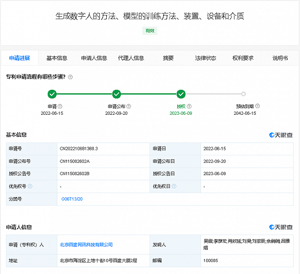The width and height of the screenshot is (300, 274).
Task: Click 申请日 value 2022-06-15 in table
Action: click(x=214, y=149)
